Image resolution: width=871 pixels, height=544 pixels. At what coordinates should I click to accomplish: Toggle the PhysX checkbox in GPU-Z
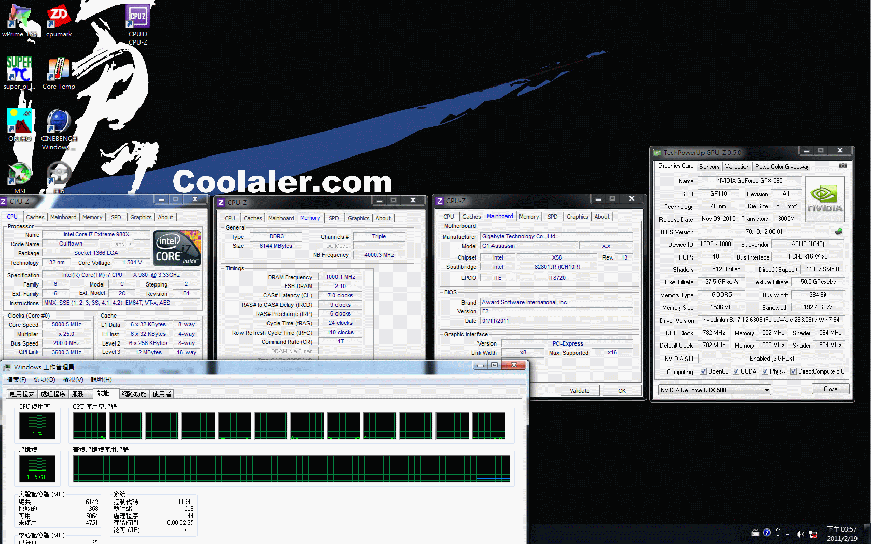pos(765,371)
